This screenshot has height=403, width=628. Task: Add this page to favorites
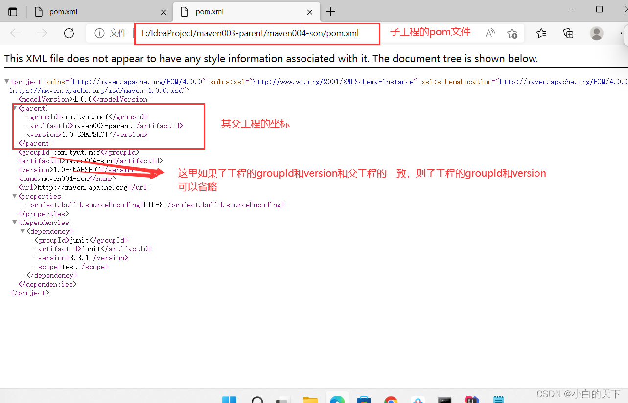coord(512,33)
